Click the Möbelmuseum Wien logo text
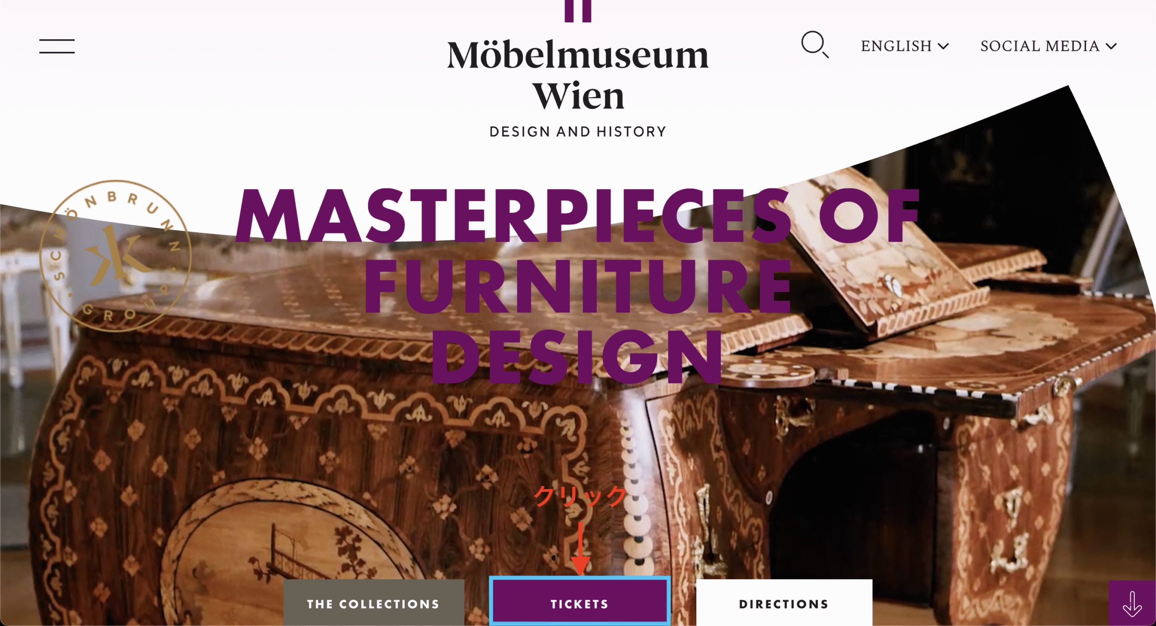This screenshot has height=626, width=1156. (x=578, y=75)
